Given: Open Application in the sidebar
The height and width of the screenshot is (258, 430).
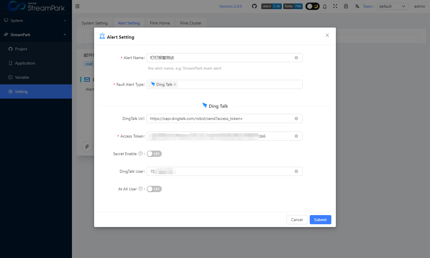Looking at the screenshot, I should pyautogui.click(x=25, y=63).
